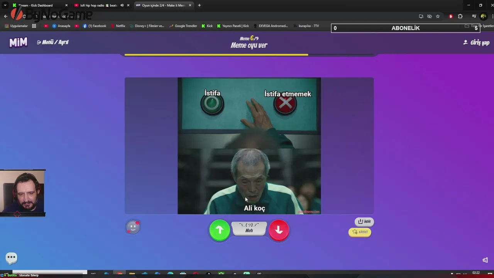
Task: Open the tab groups grid icon in bookmarks
Action: (x=34, y=26)
